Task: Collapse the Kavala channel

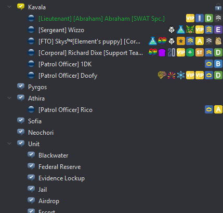Action: (9, 7)
